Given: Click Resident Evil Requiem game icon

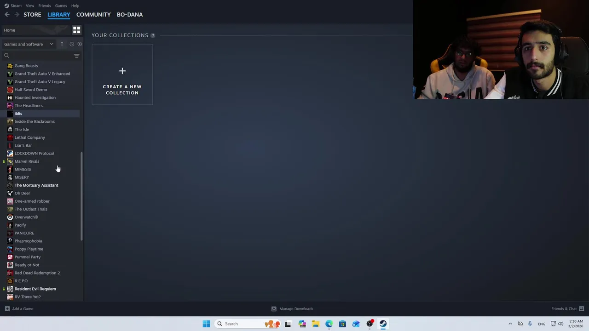Looking at the screenshot, I should point(10,289).
